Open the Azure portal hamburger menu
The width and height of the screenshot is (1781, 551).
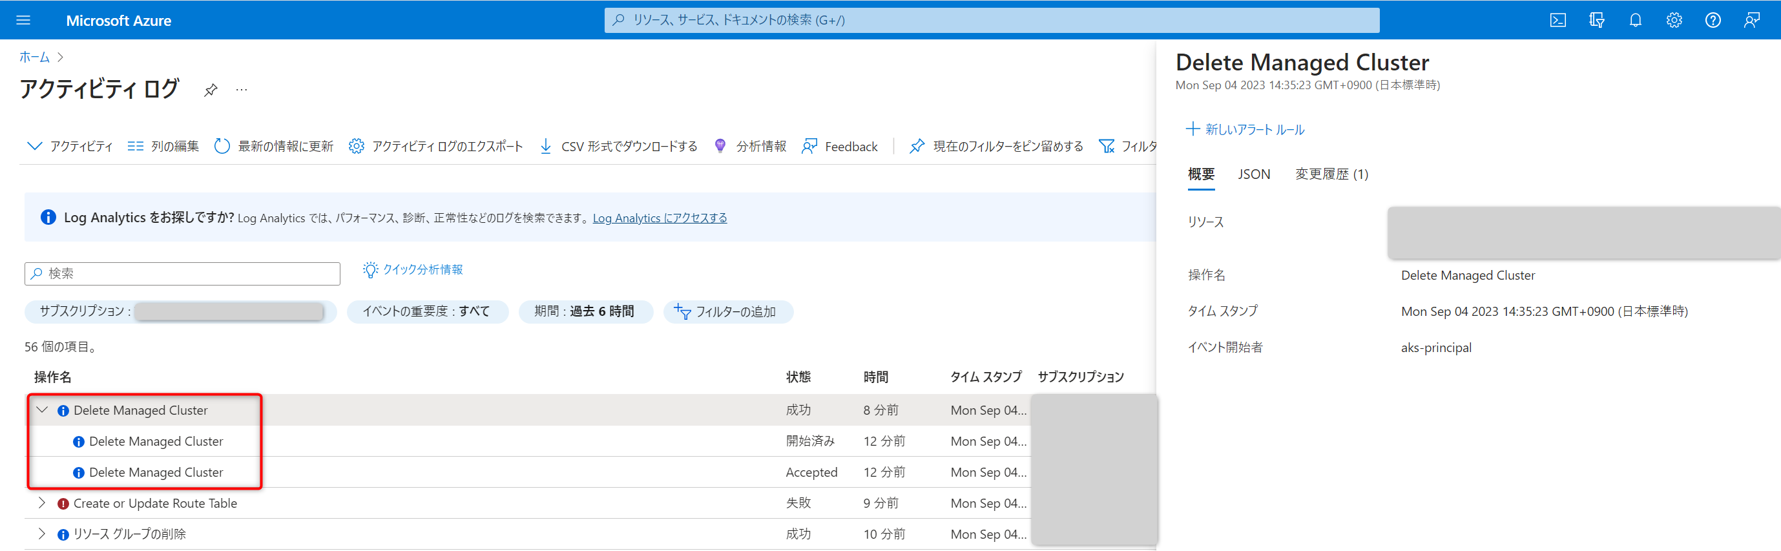click(x=23, y=20)
